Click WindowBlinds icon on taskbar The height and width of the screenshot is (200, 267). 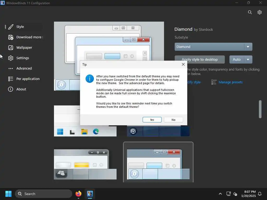pyautogui.click(x=90, y=194)
